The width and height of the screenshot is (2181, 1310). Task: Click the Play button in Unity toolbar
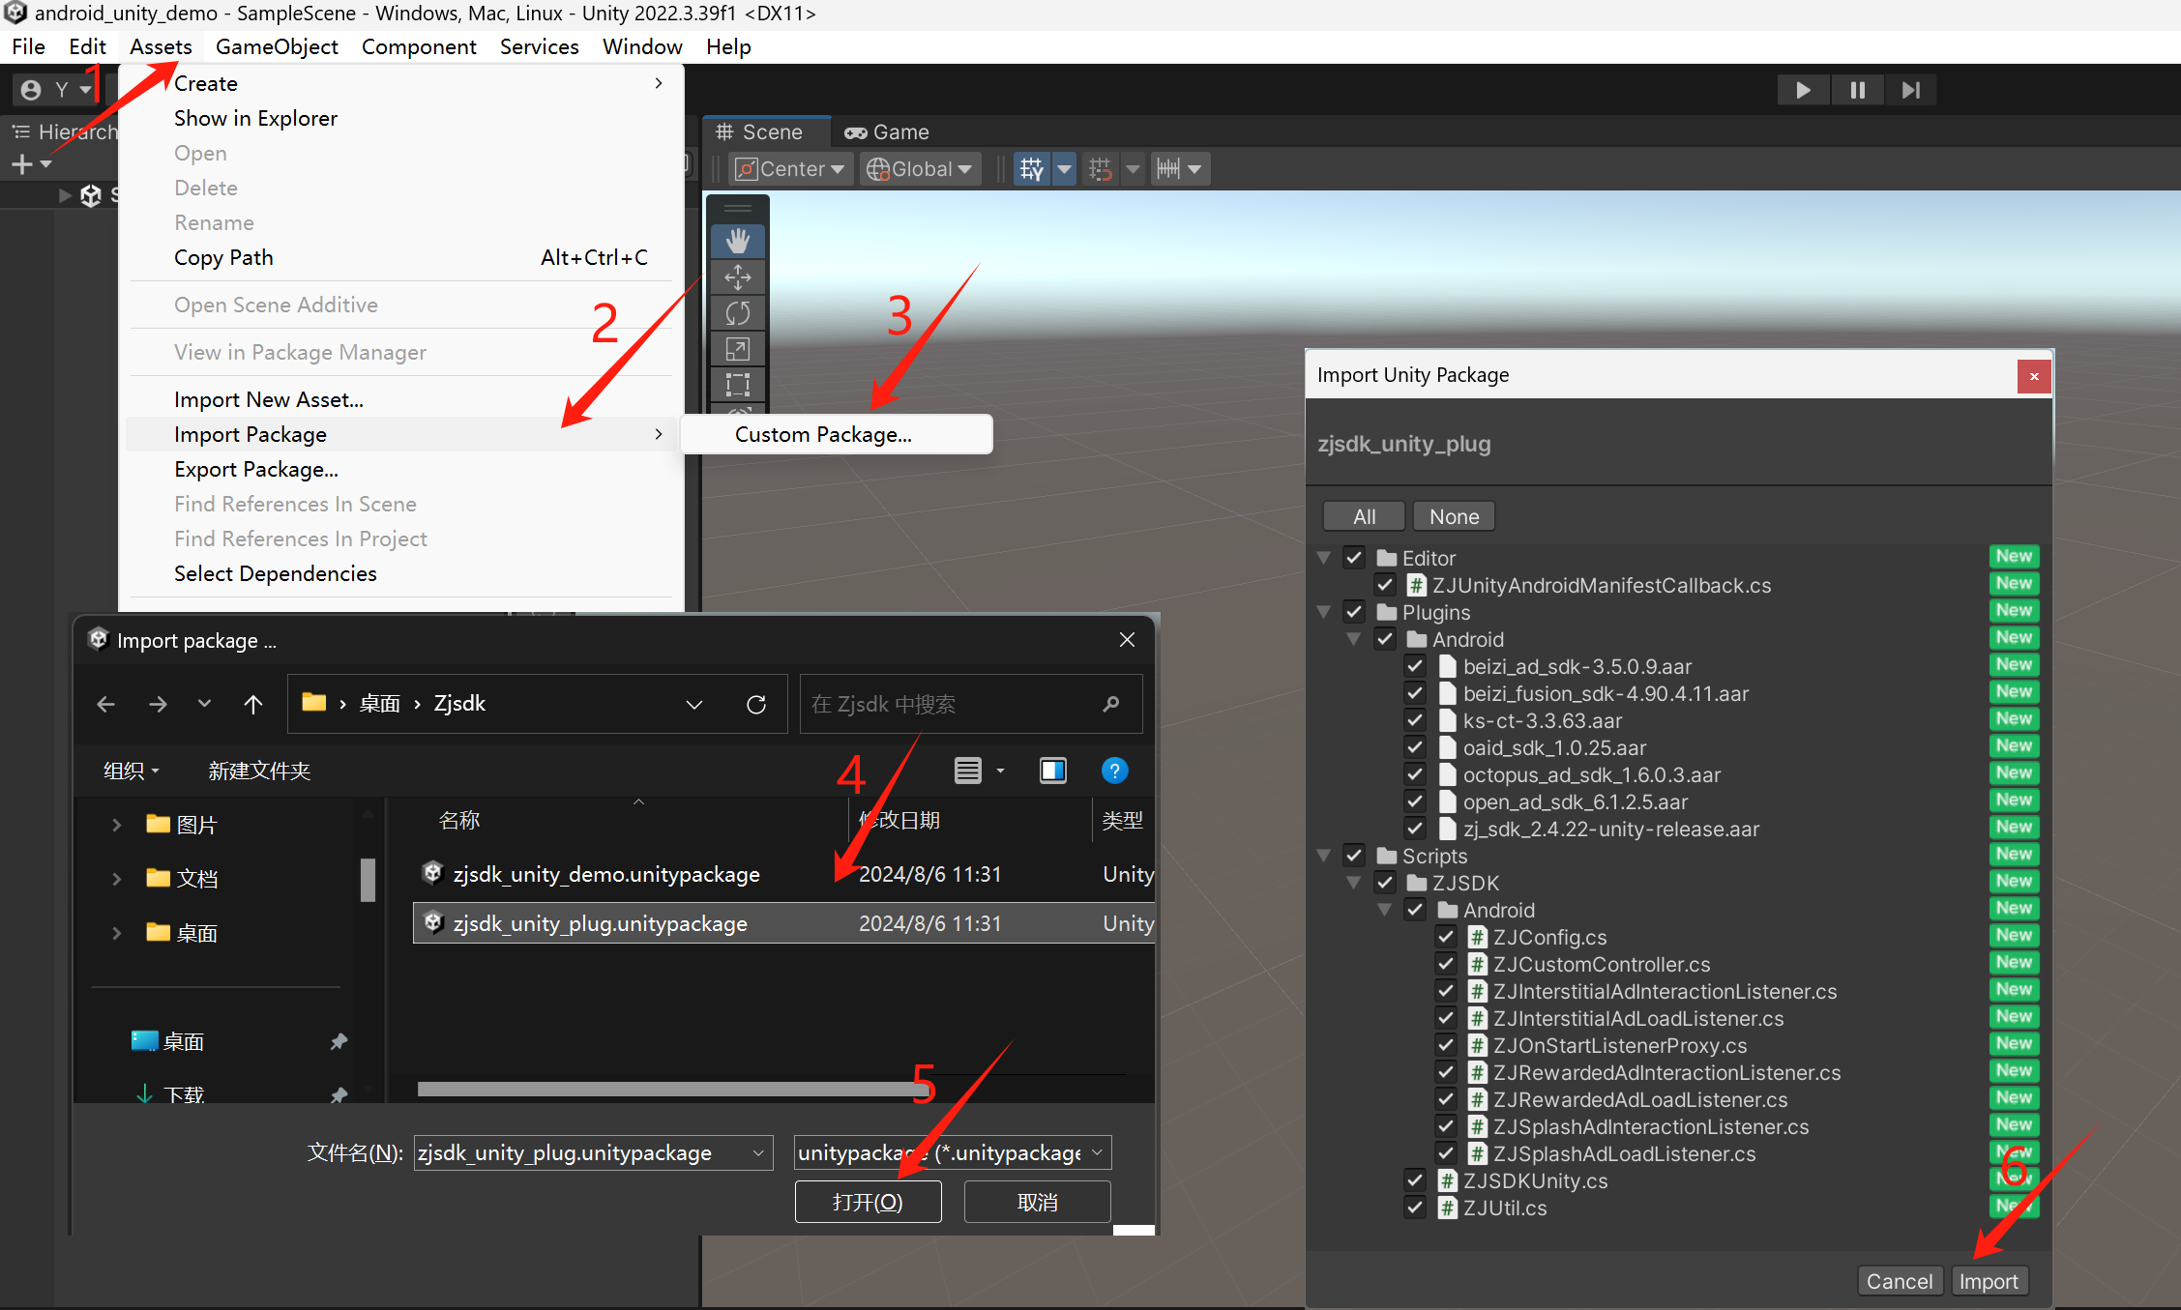(1803, 90)
